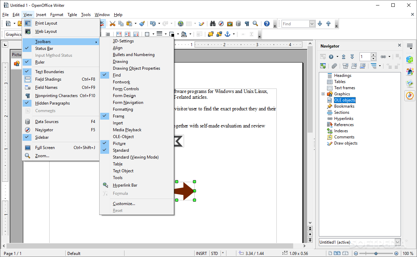Click Navigator Content View toggle icon

point(323,66)
